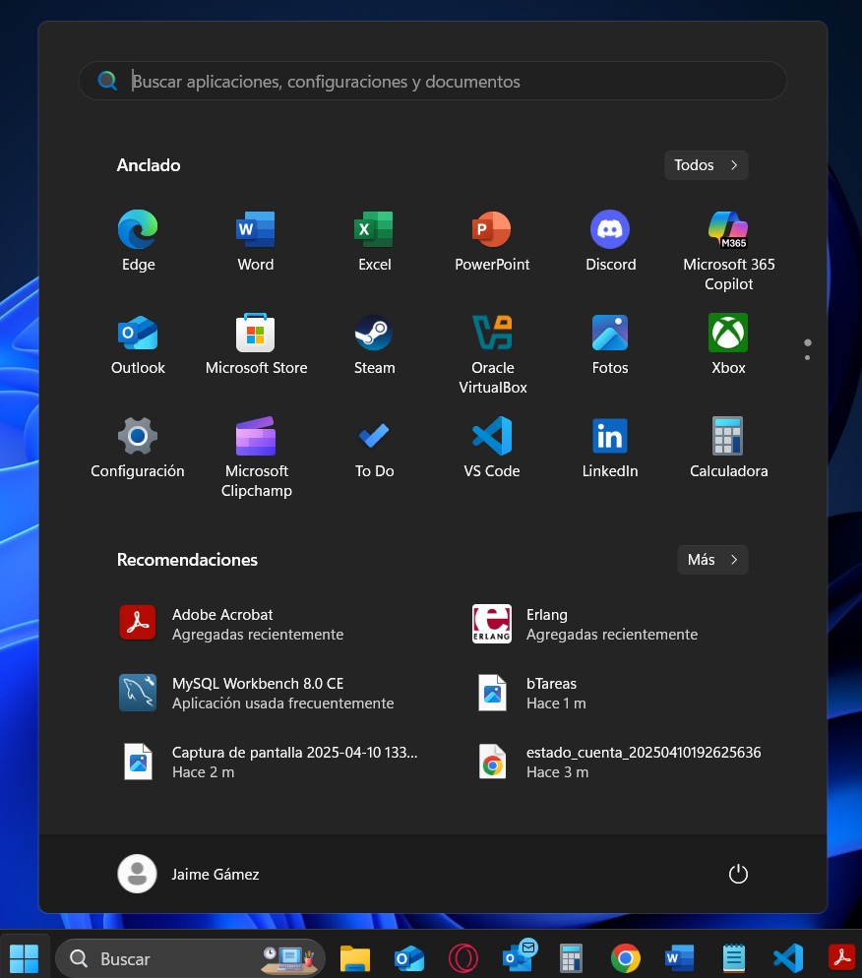The width and height of the screenshot is (862, 978).
Task: Open the Fotos app
Action: (610, 344)
